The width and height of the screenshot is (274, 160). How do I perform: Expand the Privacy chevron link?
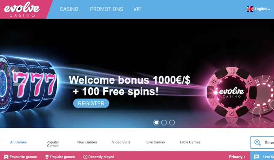[x=237, y=157]
